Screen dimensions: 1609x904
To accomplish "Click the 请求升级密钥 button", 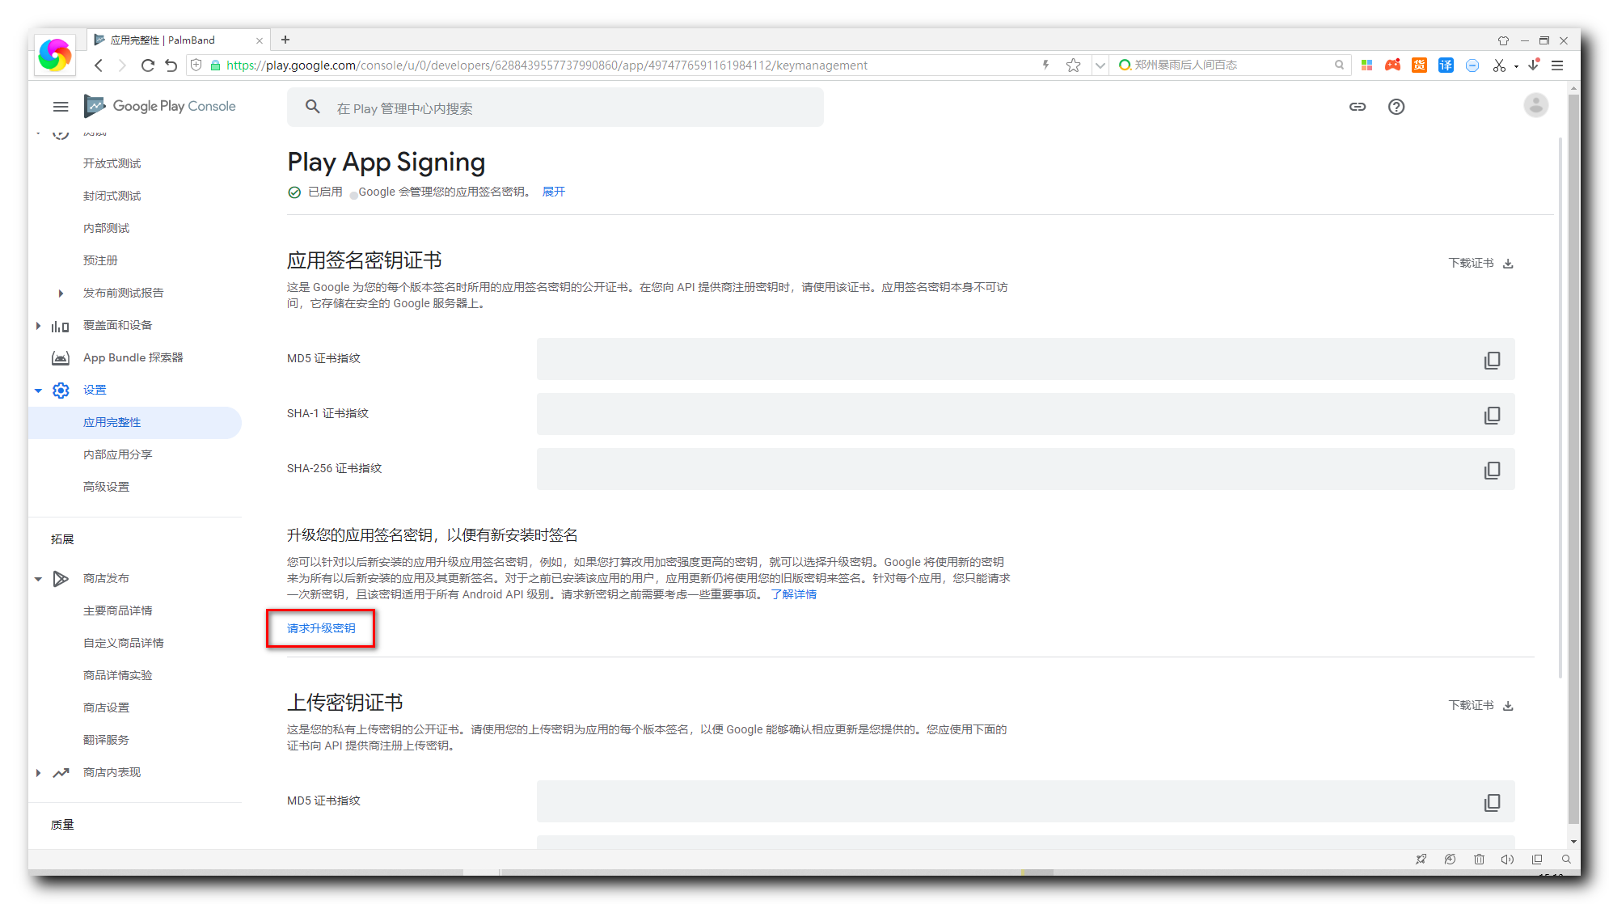I will pyautogui.click(x=321, y=628).
